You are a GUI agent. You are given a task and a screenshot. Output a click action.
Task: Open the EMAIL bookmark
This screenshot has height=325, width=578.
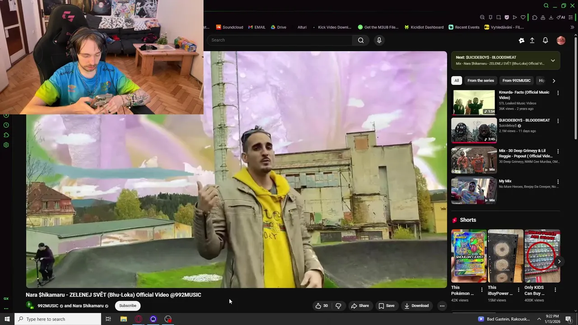(x=257, y=27)
